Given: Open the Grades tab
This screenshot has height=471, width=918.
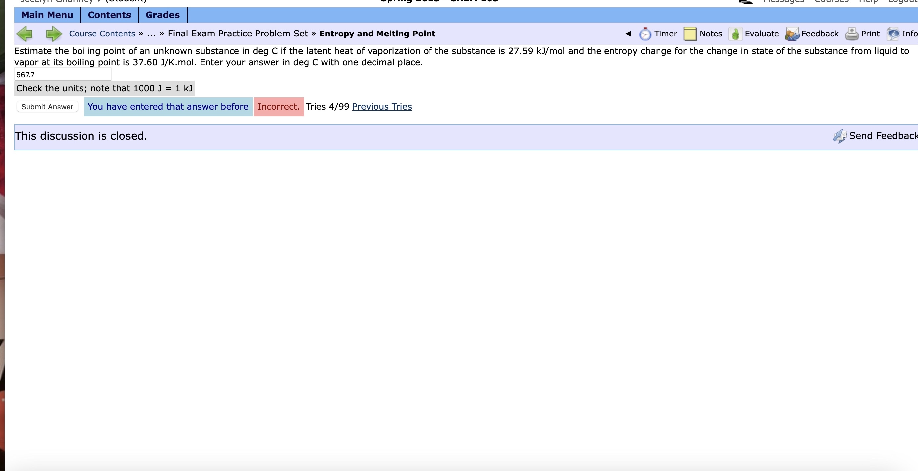Looking at the screenshot, I should pyautogui.click(x=162, y=15).
